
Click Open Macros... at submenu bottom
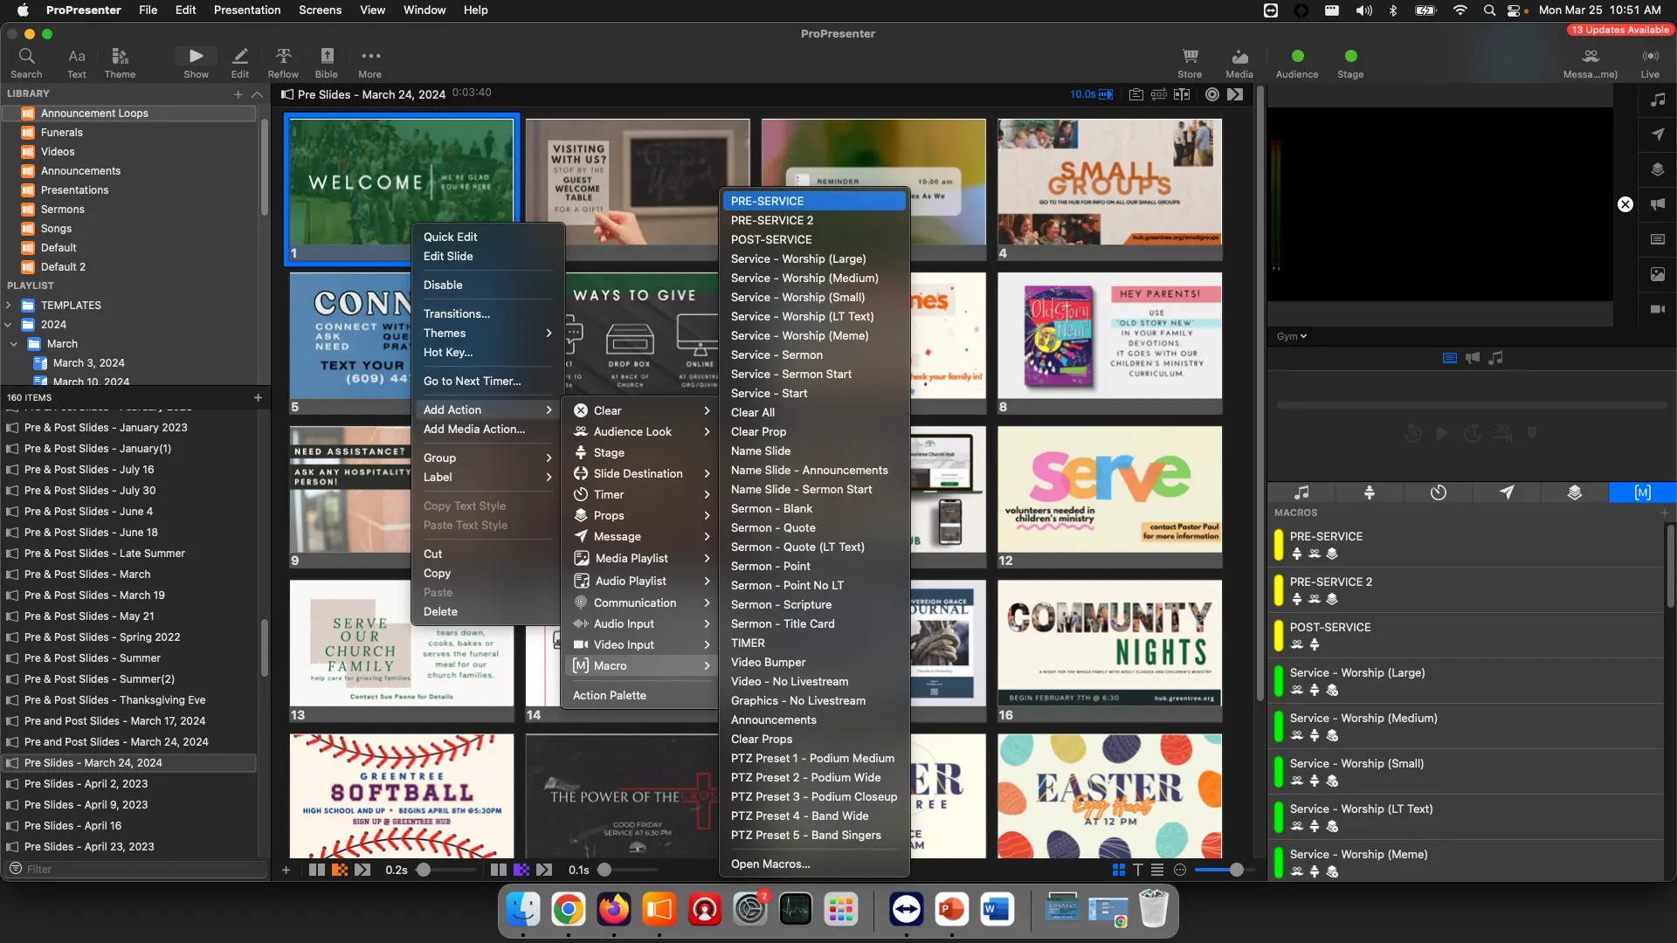point(770,864)
